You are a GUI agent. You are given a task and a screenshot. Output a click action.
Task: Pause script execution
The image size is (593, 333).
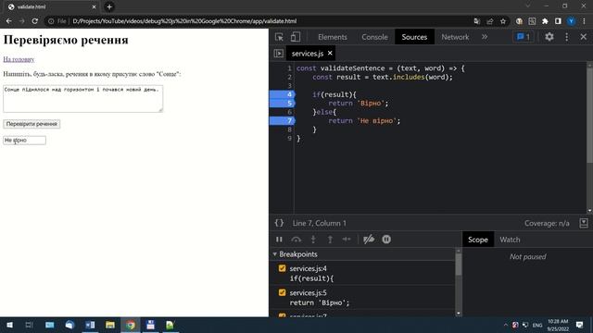(x=279, y=240)
